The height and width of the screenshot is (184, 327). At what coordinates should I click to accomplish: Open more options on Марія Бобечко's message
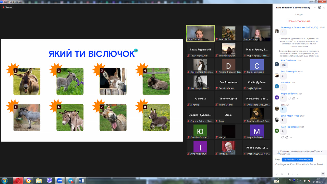tap(298, 99)
